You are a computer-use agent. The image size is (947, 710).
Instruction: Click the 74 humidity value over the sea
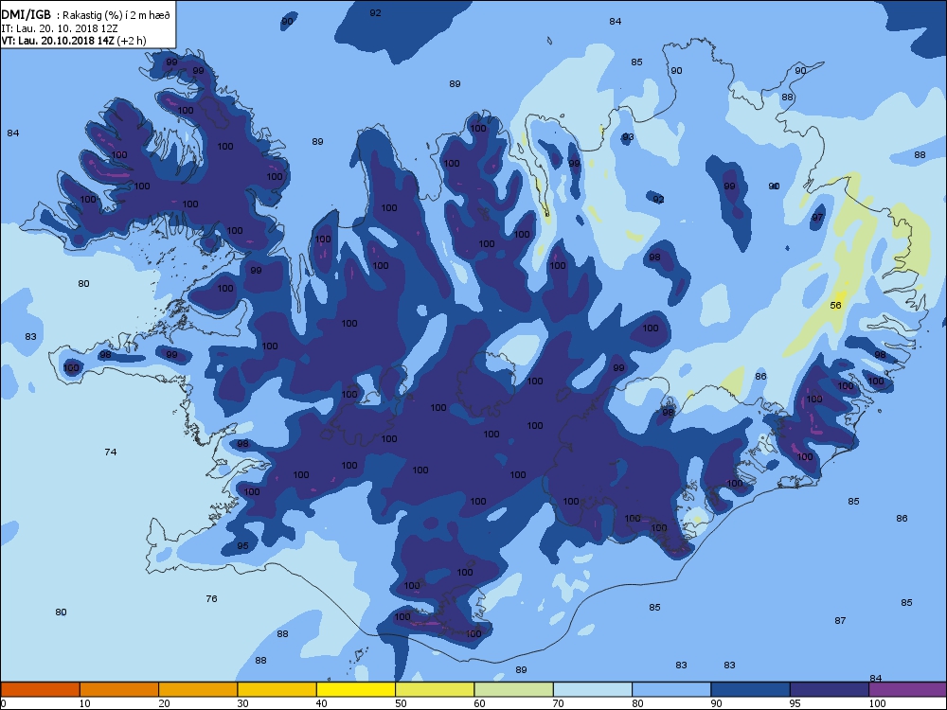click(x=110, y=453)
